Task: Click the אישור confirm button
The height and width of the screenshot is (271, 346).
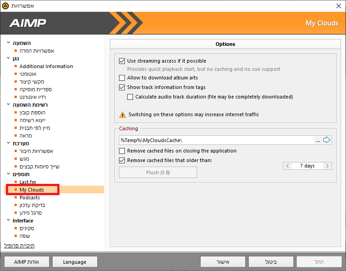Action: pyautogui.click(x=223, y=262)
